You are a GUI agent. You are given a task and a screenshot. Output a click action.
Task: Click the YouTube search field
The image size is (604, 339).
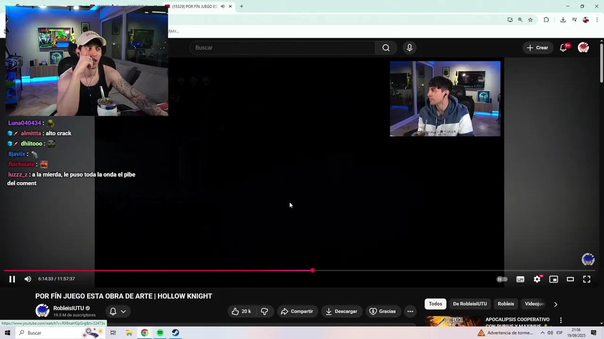[282, 48]
